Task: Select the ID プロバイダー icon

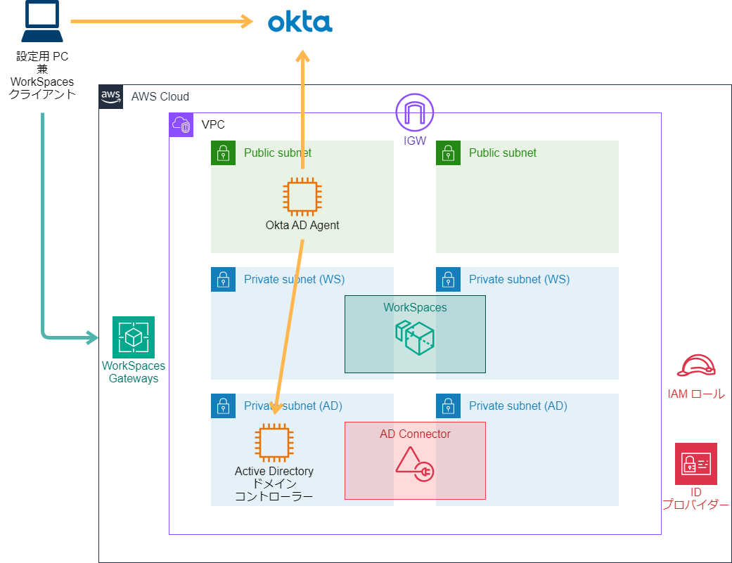Action: click(x=695, y=464)
